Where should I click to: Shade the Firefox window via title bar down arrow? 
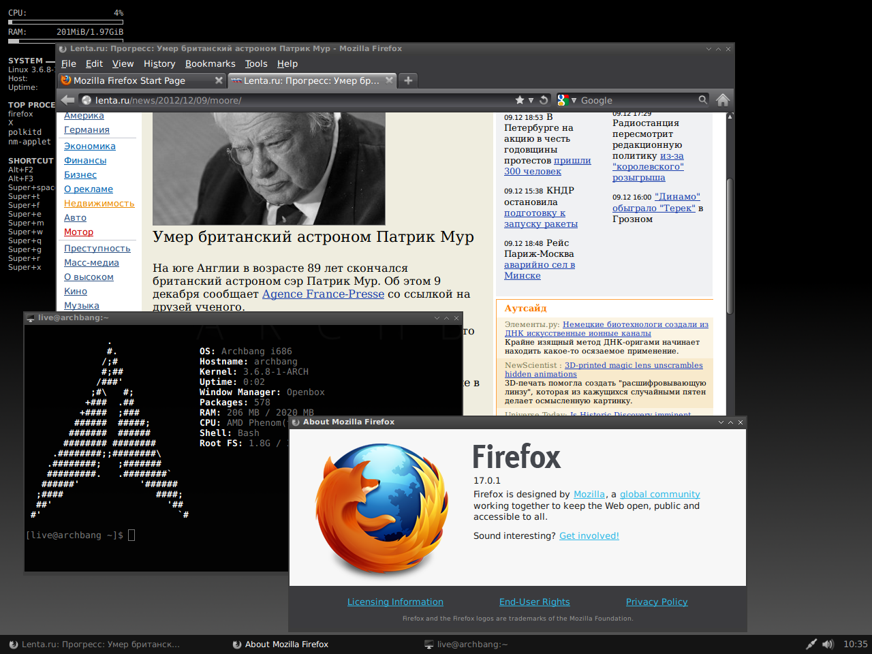pos(708,49)
